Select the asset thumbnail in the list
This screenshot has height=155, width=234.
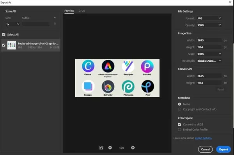pyautogui.click(x=12, y=45)
